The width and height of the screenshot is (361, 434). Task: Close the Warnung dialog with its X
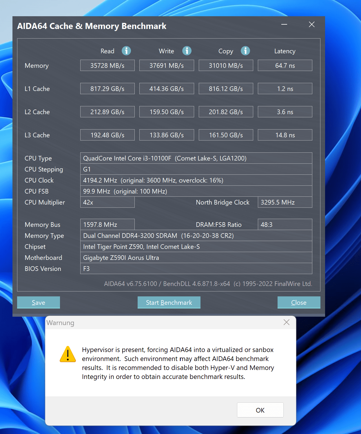tap(287, 322)
